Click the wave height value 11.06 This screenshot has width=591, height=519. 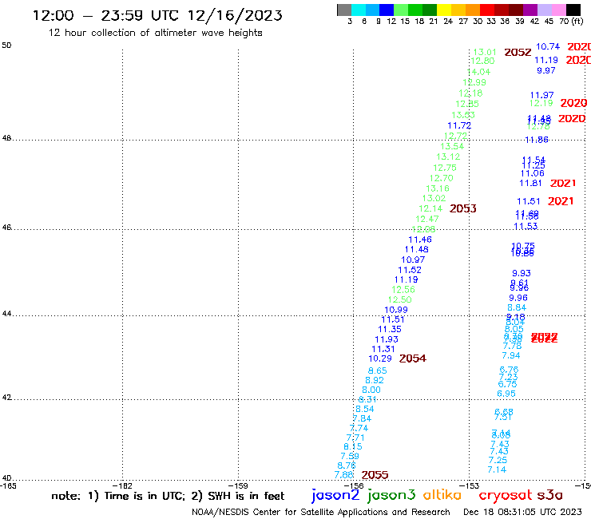533,174
